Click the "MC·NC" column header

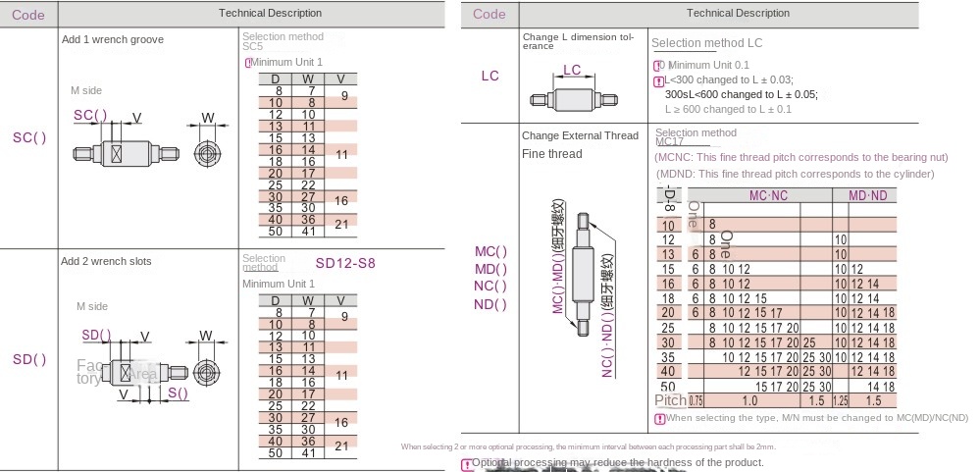tap(769, 195)
